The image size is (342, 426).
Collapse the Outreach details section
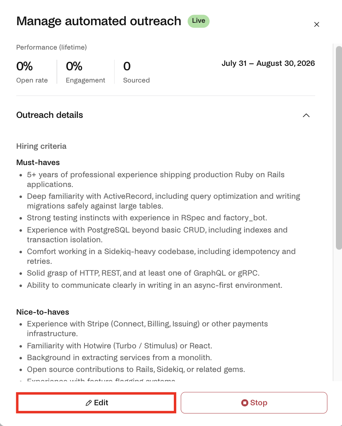click(x=306, y=115)
